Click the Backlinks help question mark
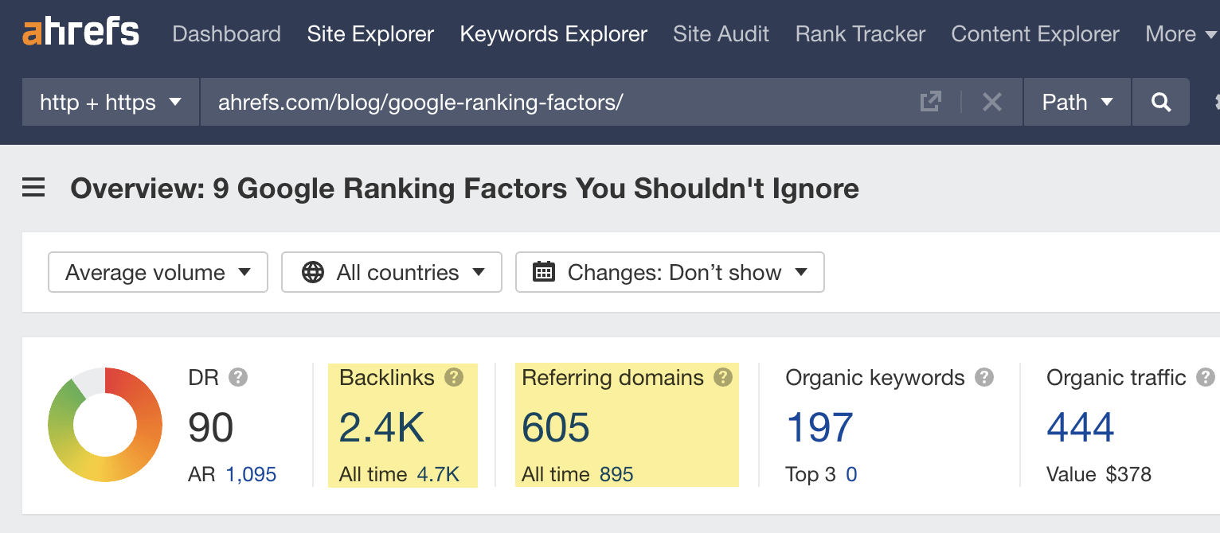Screen dimensions: 1220x533 click(x=453, y=378)
